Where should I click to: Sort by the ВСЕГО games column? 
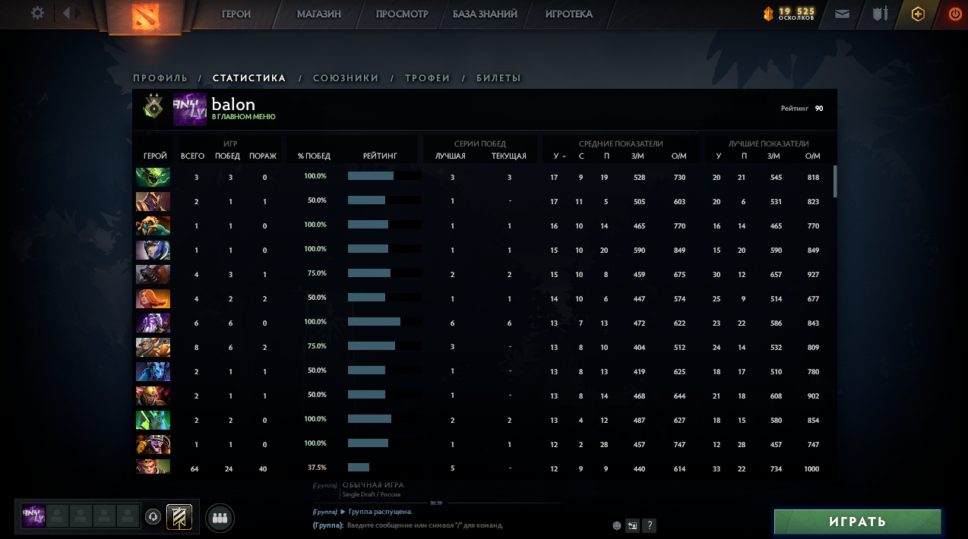tap(193, 156)
